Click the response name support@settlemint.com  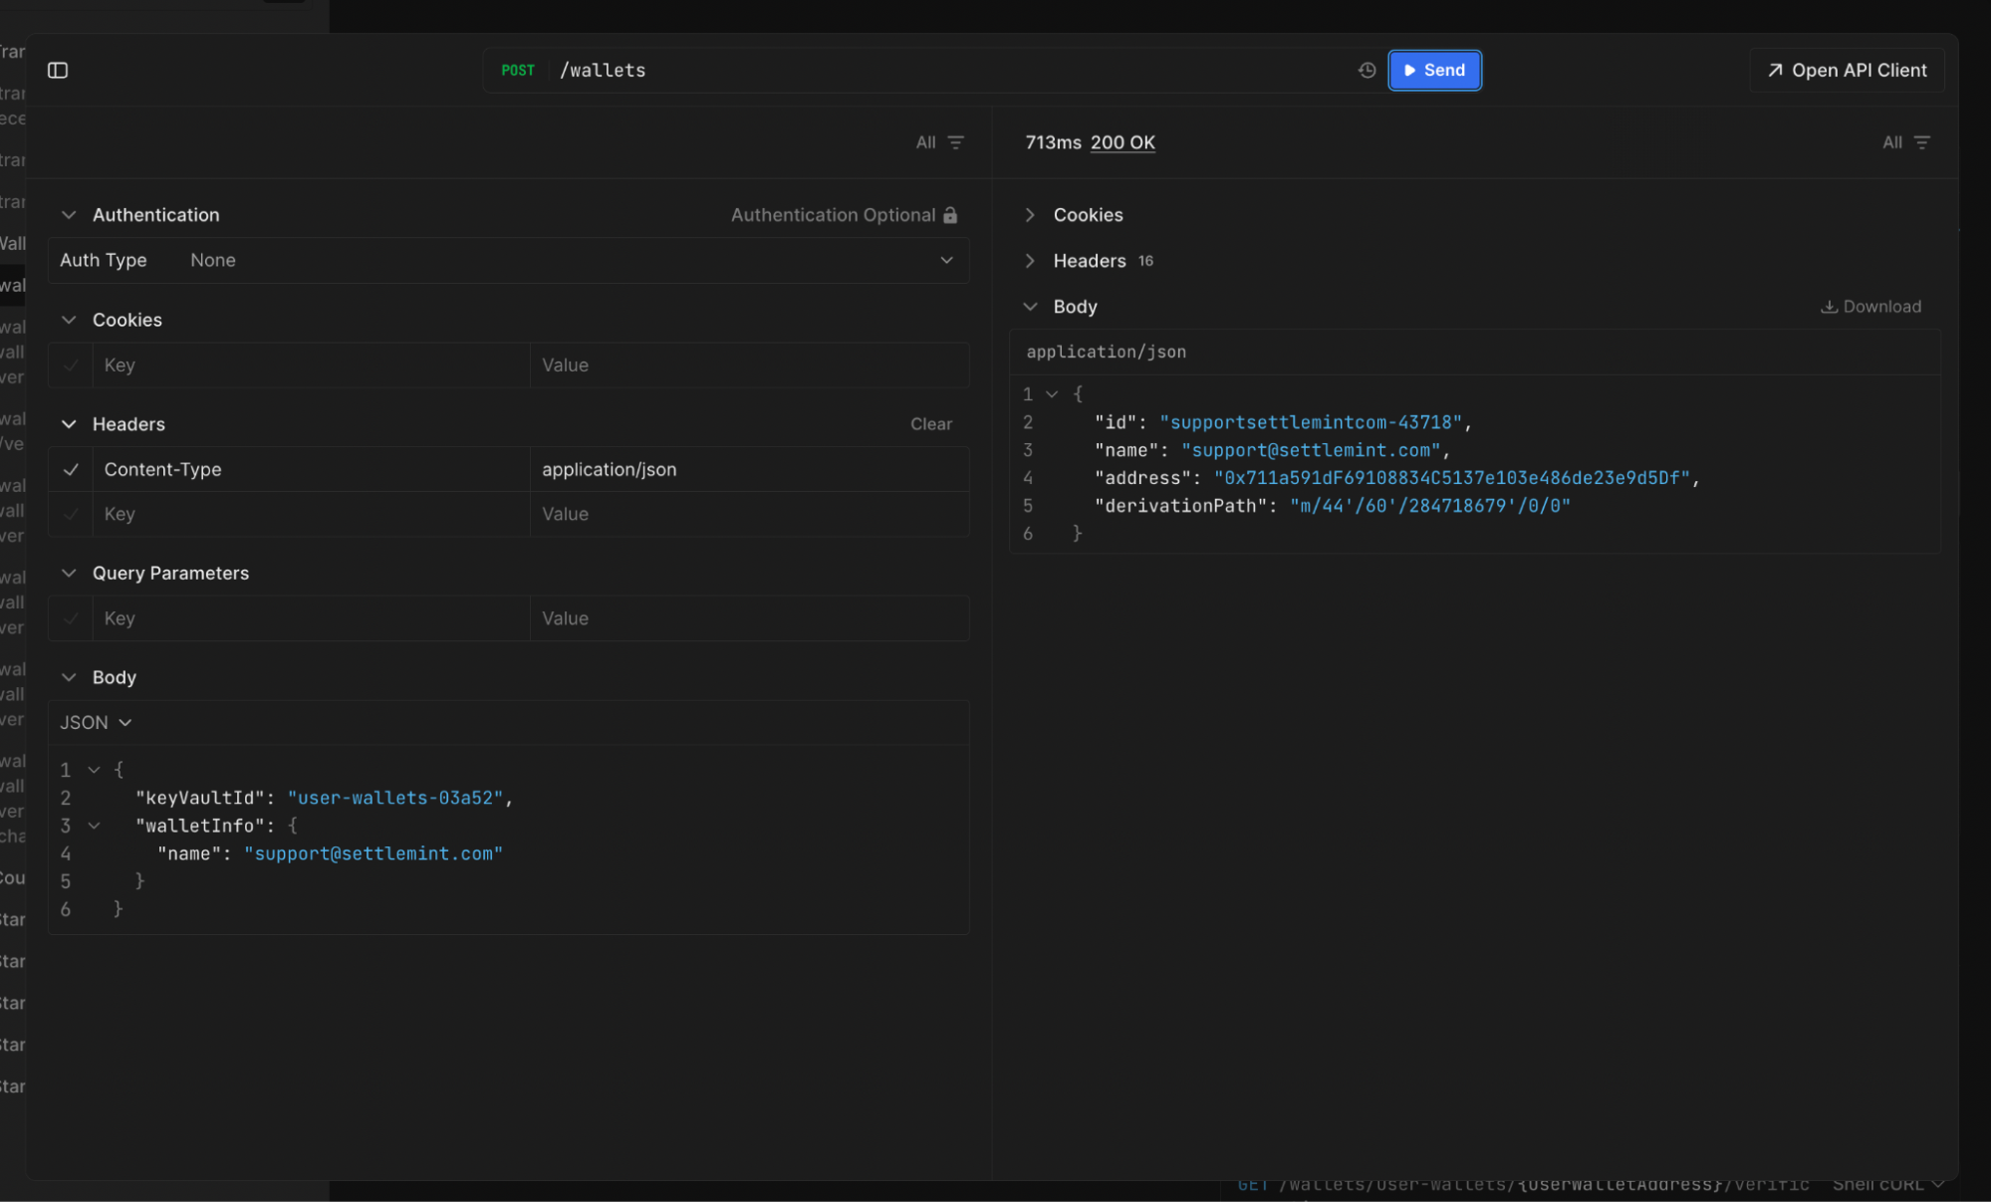(x=1311, y=450)
